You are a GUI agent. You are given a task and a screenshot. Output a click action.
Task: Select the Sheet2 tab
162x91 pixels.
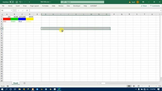coord(16,83)
